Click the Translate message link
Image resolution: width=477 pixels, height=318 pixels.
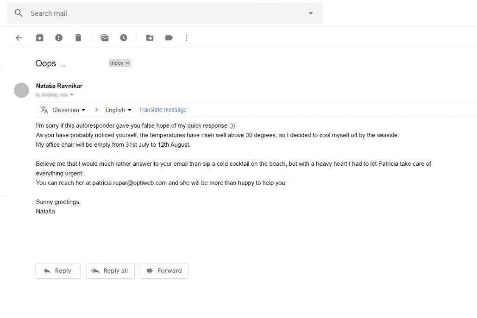click(x=163, y=110)
